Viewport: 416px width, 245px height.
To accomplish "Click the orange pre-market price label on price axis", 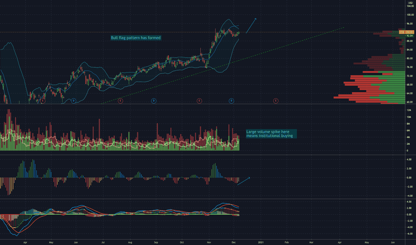I will pyautogui.click(x=406, y=32).
